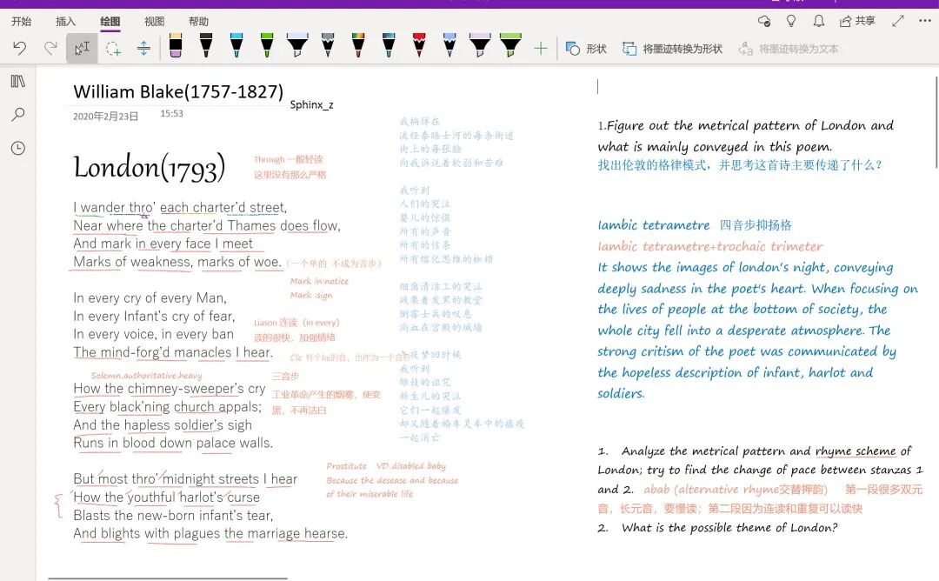Click the Chinese question 找出伦敦的格律模式
Image resolution: width=939 pixels, height=581 pixels.
click(x=739, y=164)
